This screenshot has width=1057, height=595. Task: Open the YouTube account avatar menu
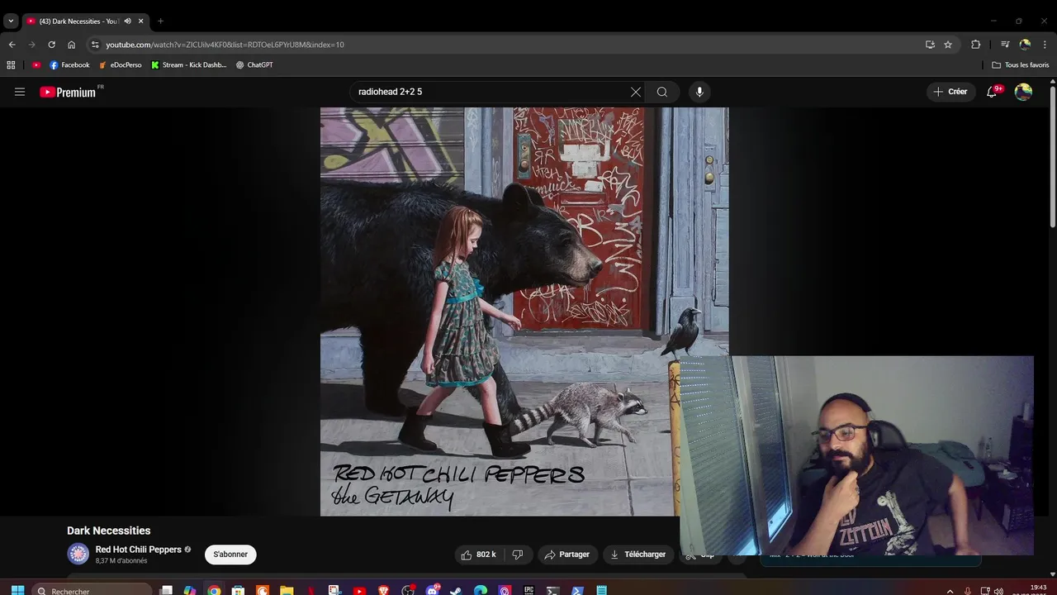[x=1023, y=92]
